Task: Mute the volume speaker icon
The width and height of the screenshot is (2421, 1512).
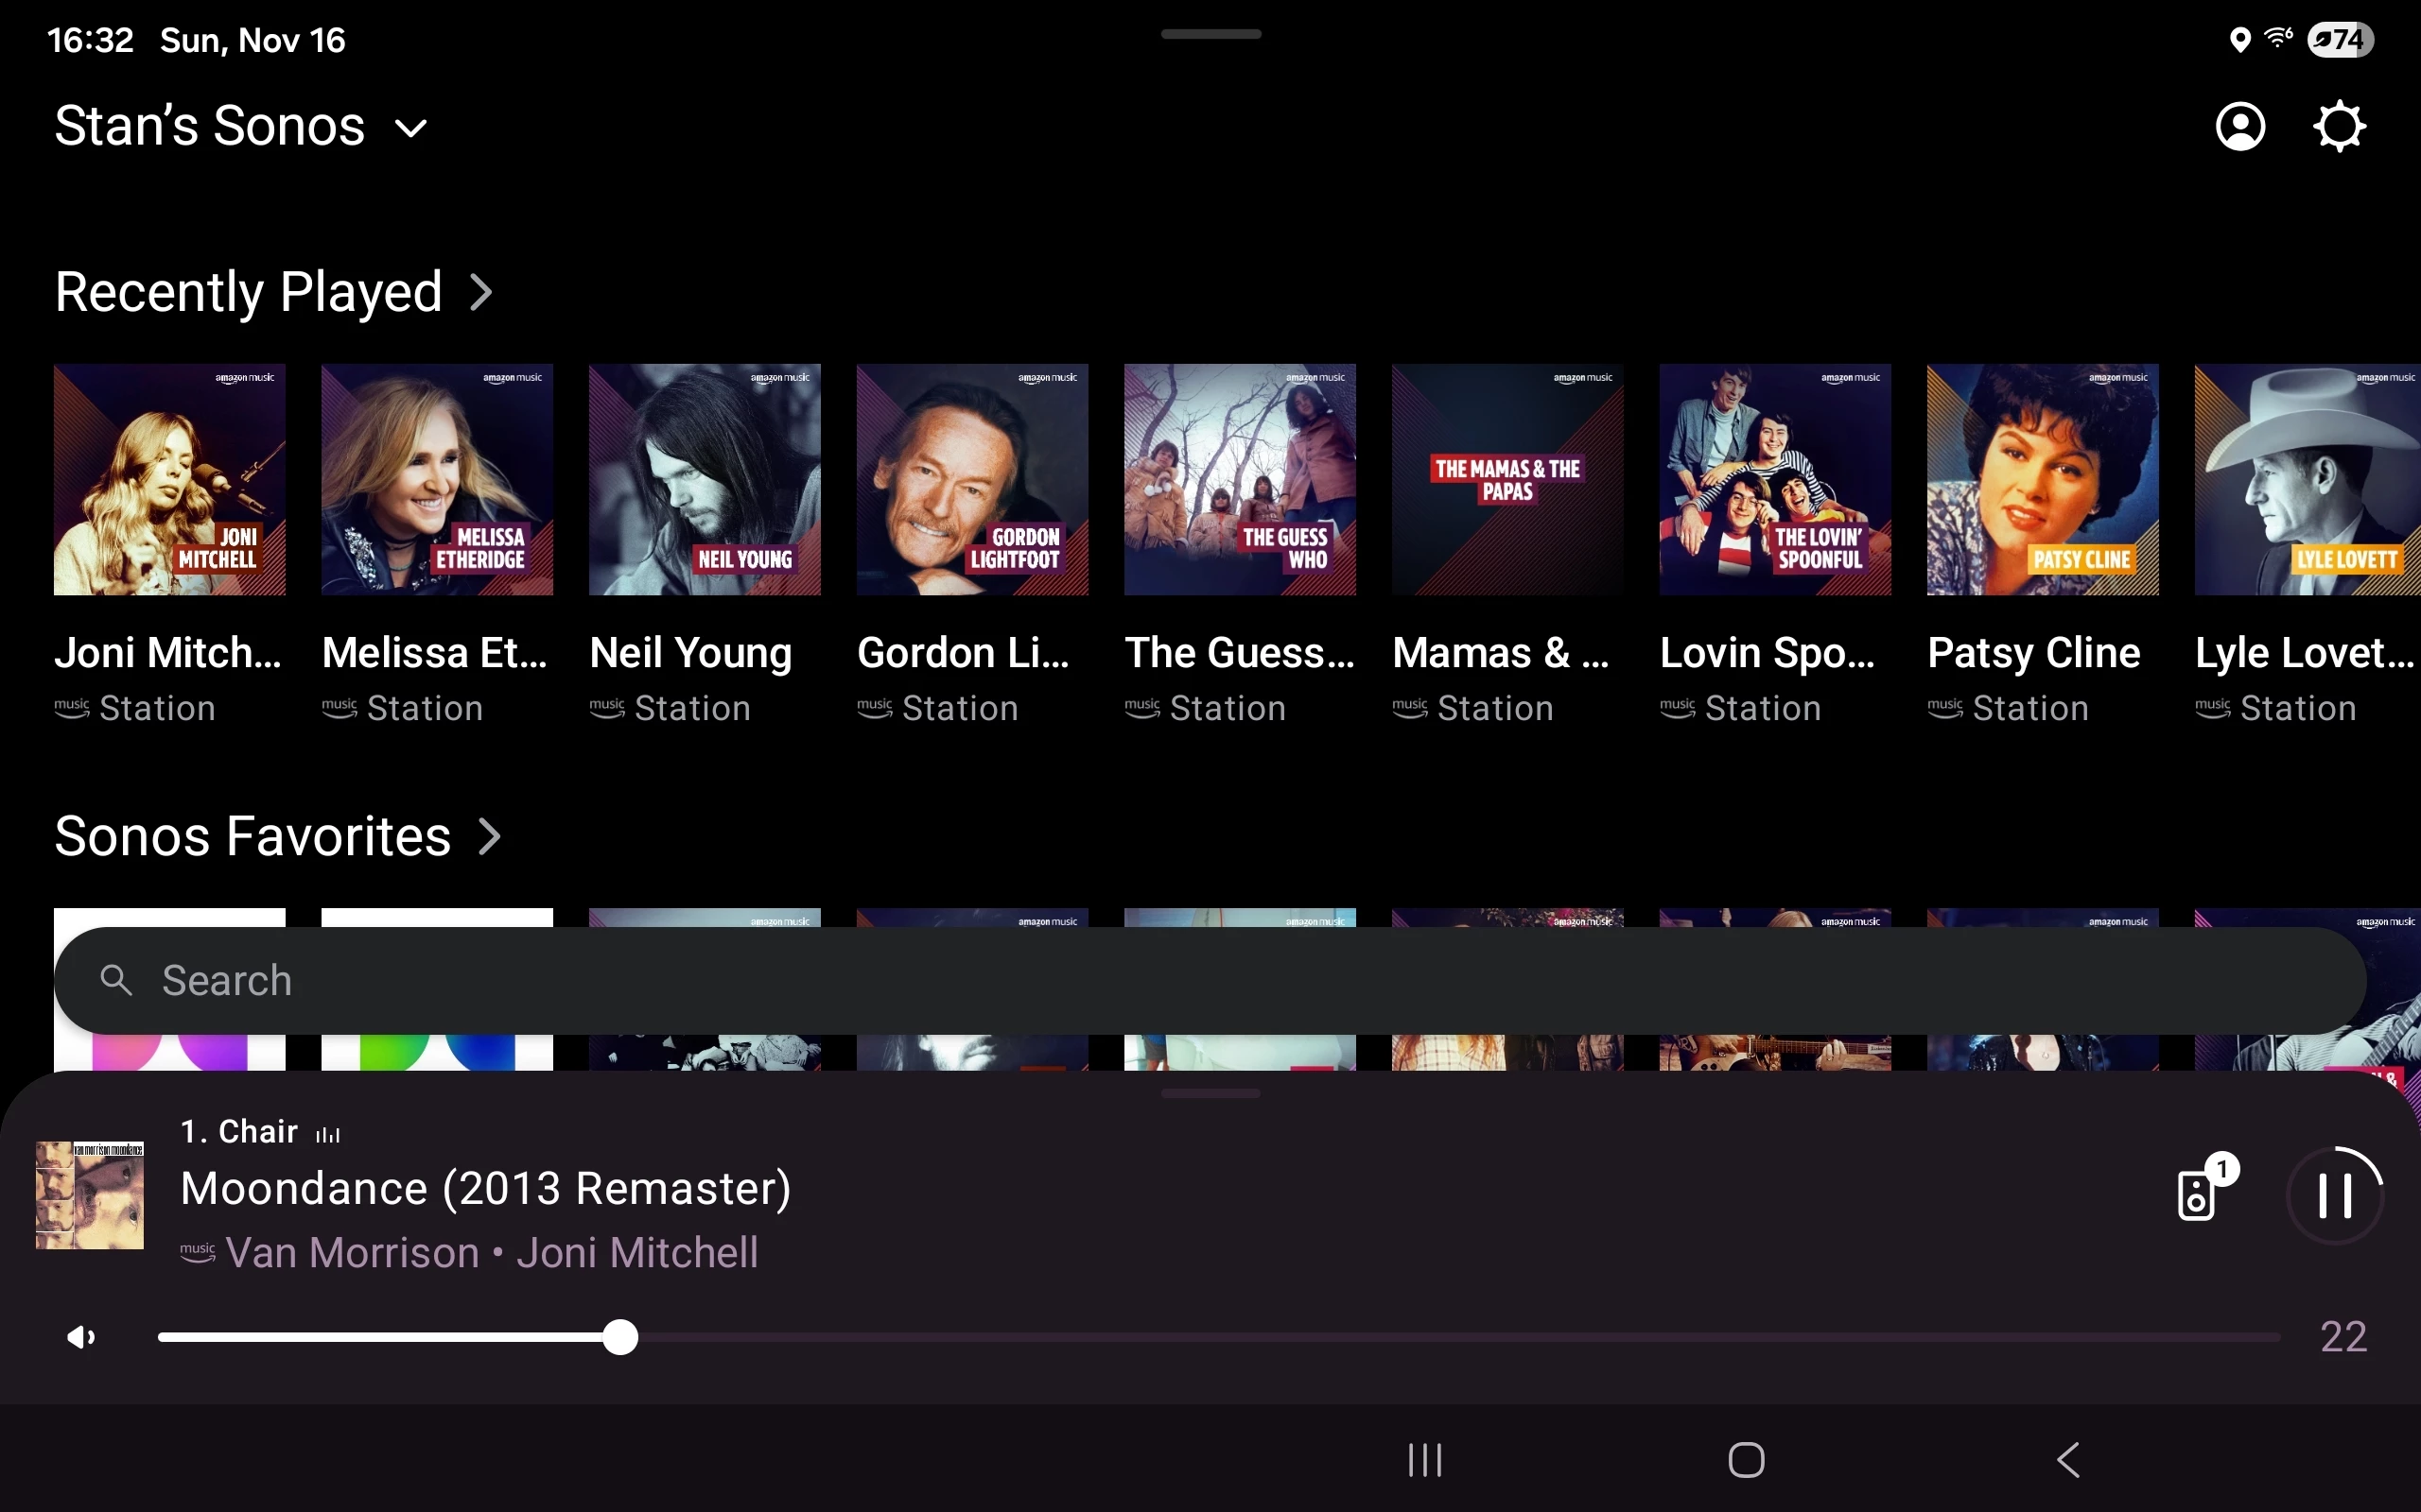Action: pyautogui.click(x=80, y=1337)
